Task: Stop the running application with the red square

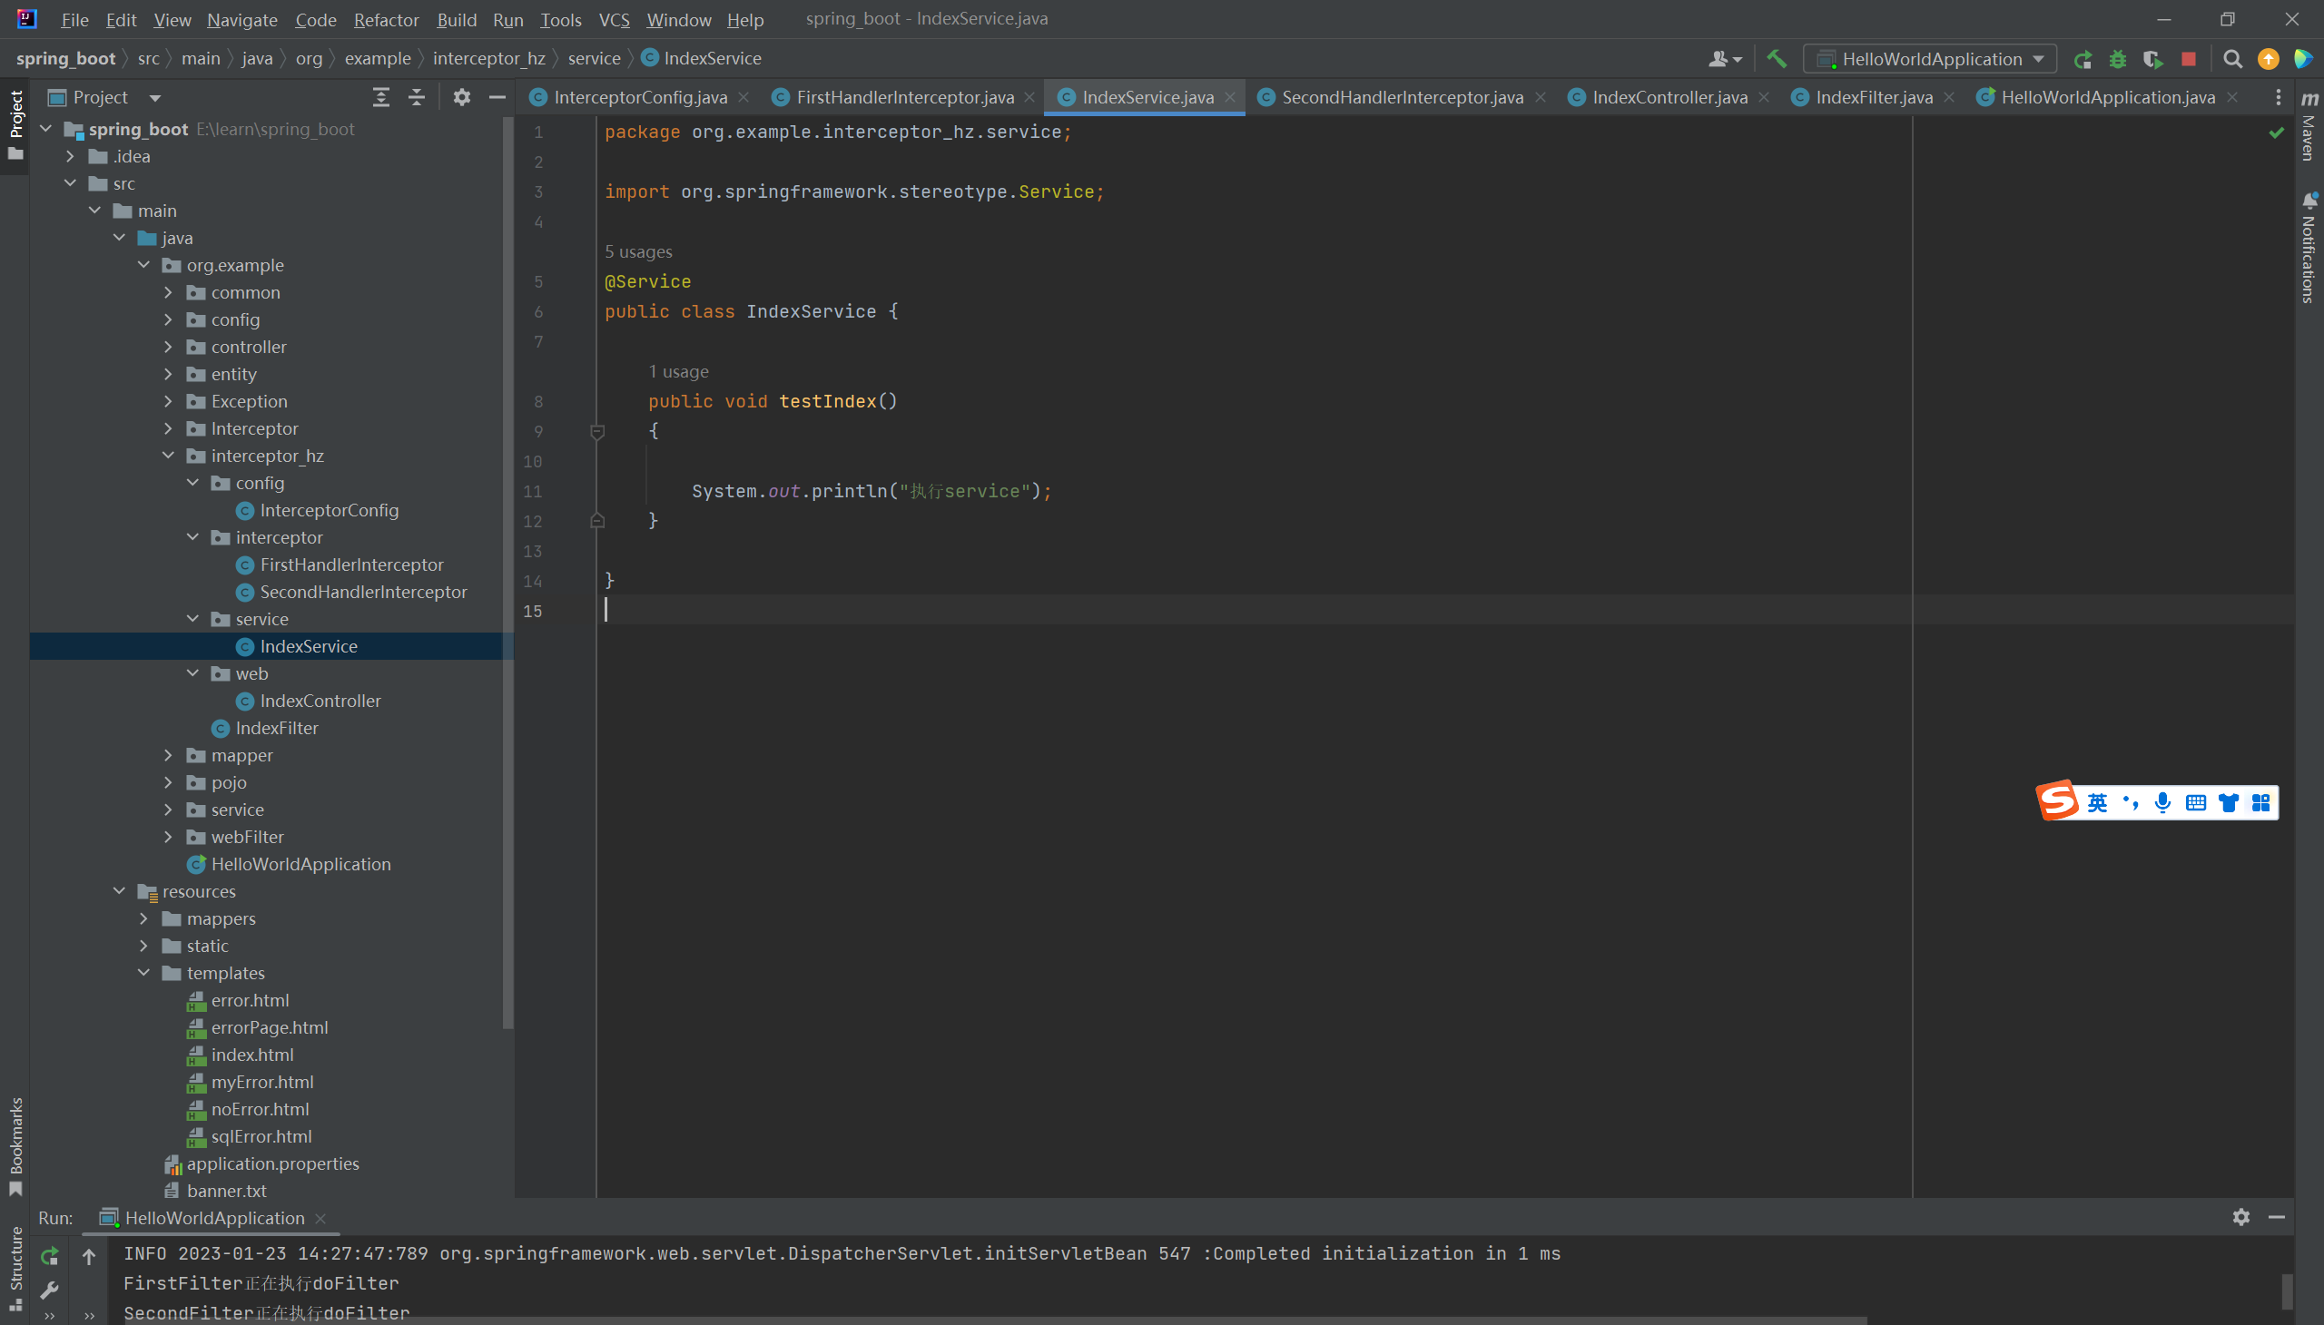Action: pos(2190,59)
